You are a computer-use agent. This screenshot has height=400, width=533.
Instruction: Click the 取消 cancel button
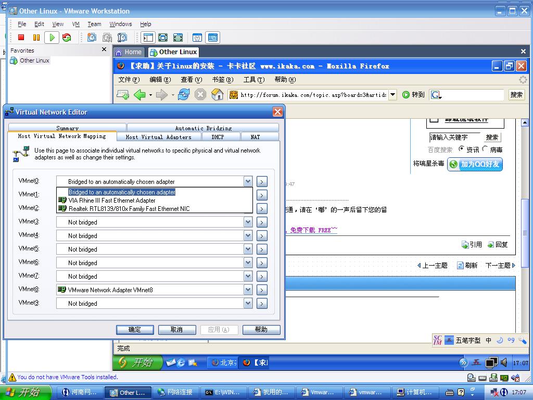(177, 330)
